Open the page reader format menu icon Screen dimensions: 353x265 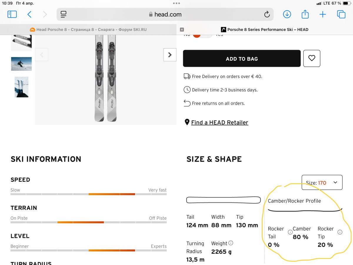pos(64,14)
